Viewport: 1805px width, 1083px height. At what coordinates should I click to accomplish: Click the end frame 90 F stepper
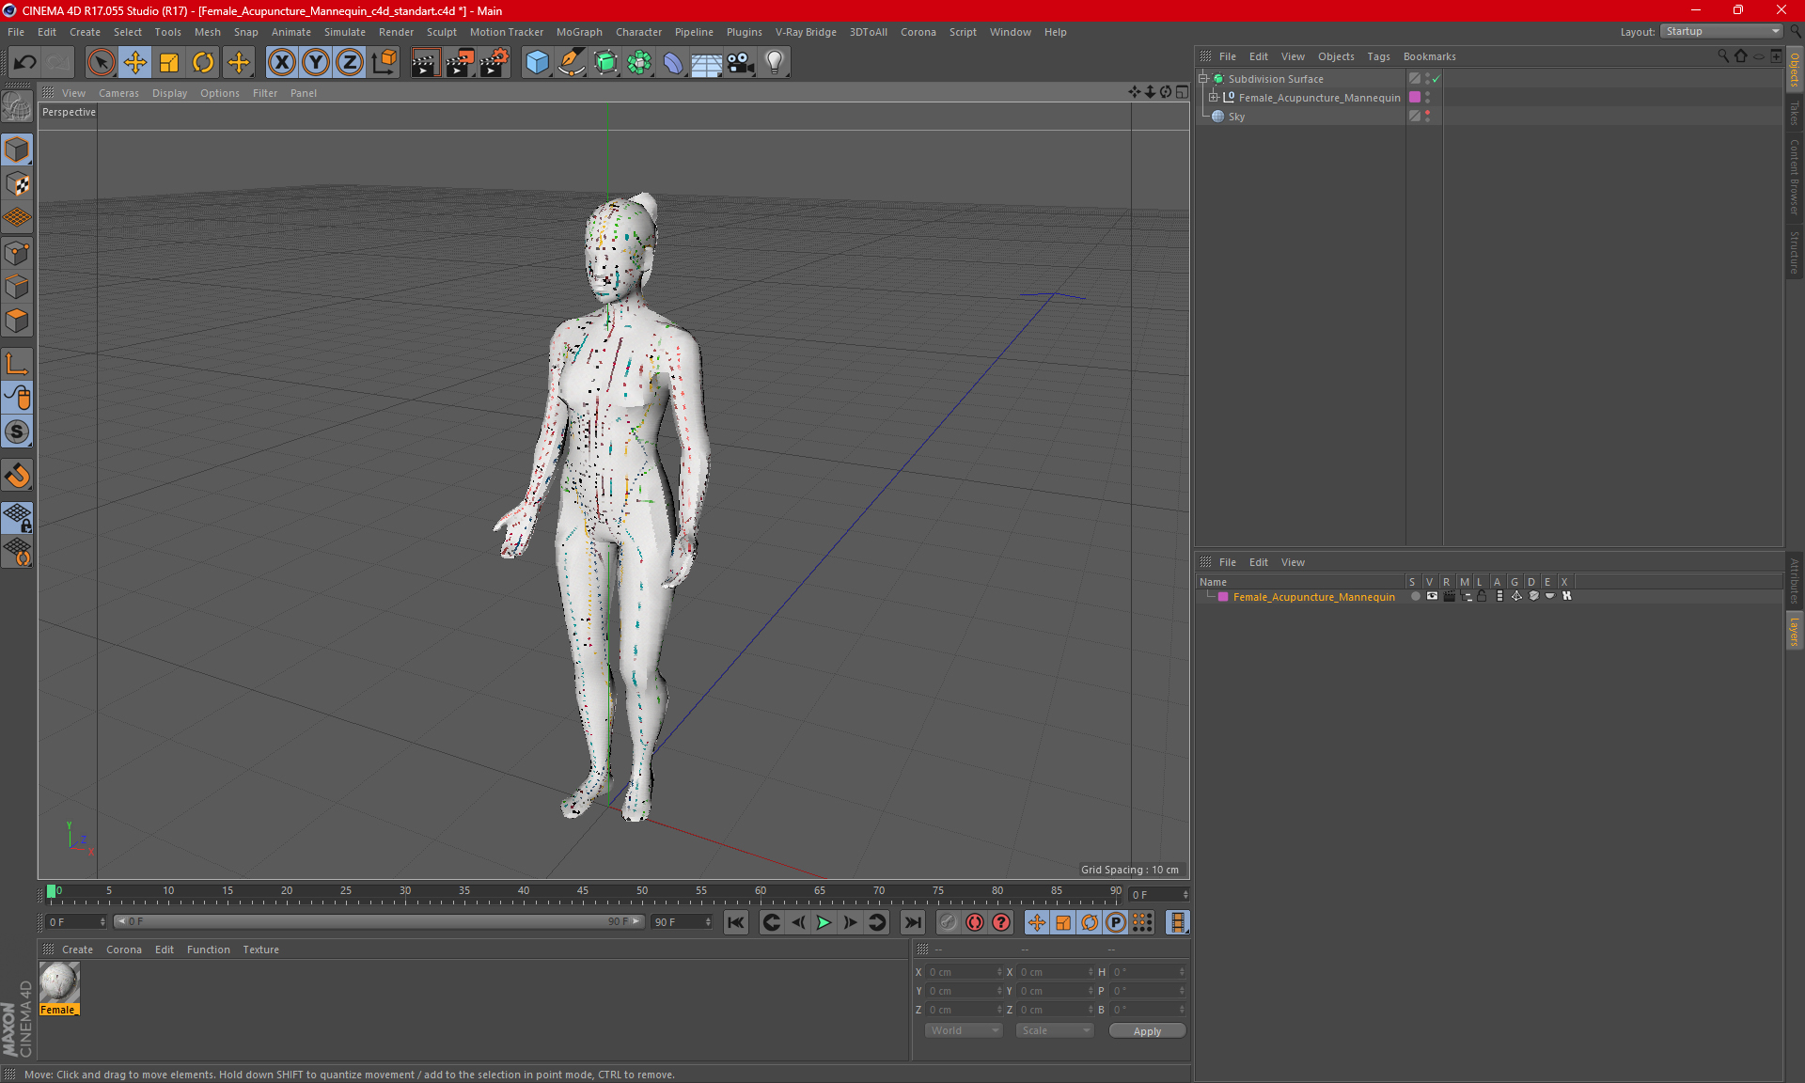click(707, 922)
